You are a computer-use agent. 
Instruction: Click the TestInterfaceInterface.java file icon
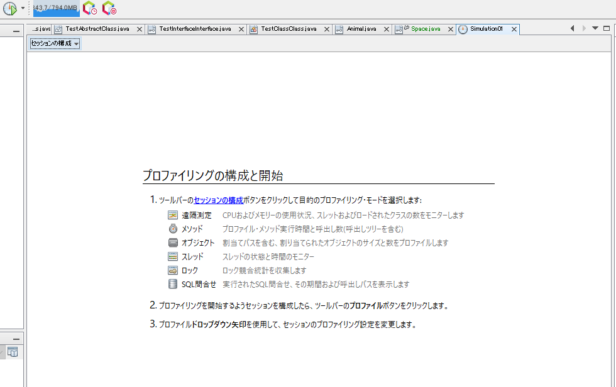[x=151, y=30]
